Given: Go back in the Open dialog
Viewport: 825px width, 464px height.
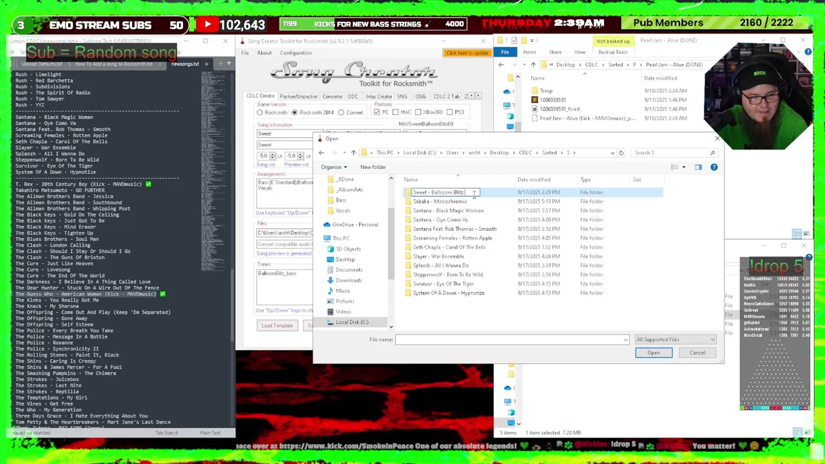Looking at the screenshot, I should pos(321,153).
